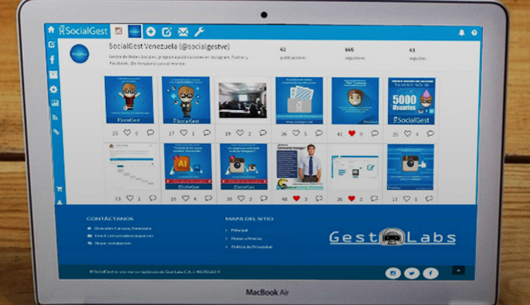Like the first cartoon character post
Viewport: 530px width, 305px height.
point(127,133)
